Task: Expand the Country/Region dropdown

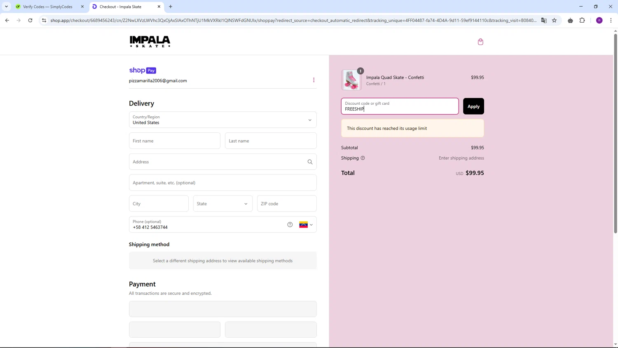Action: [x=222, y=120]
